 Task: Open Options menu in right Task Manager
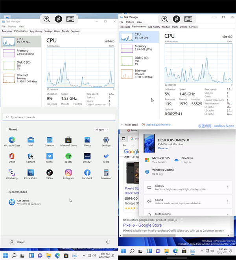coord(130,22)
